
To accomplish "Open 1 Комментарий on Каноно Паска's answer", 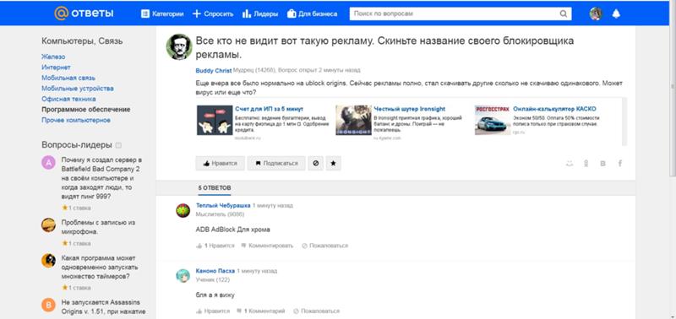I will click(261, 311).
